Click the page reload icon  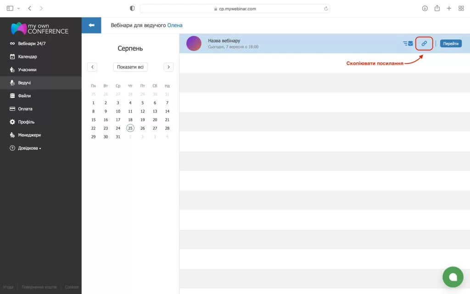pyautogui.click(x=326, y=8)
